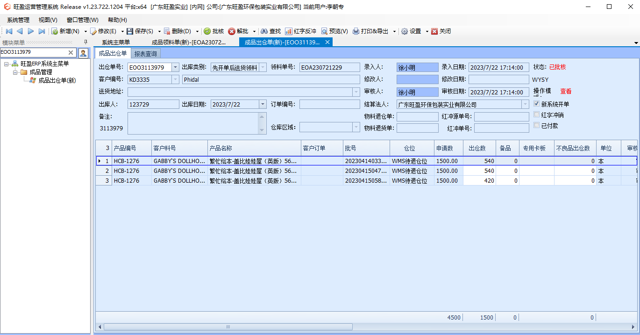Open the 视图(V) menu
Image resolution: width=640 pixels, height=335 pixels.
[48, 20]
